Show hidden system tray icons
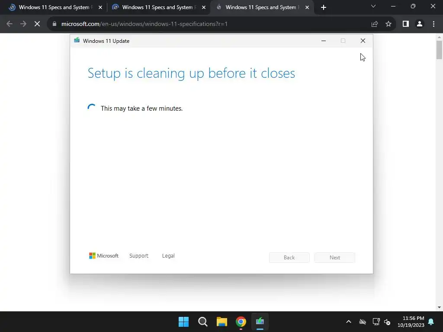Image resolution: width=443 pixels, height=332 pixels. point(349,322)
